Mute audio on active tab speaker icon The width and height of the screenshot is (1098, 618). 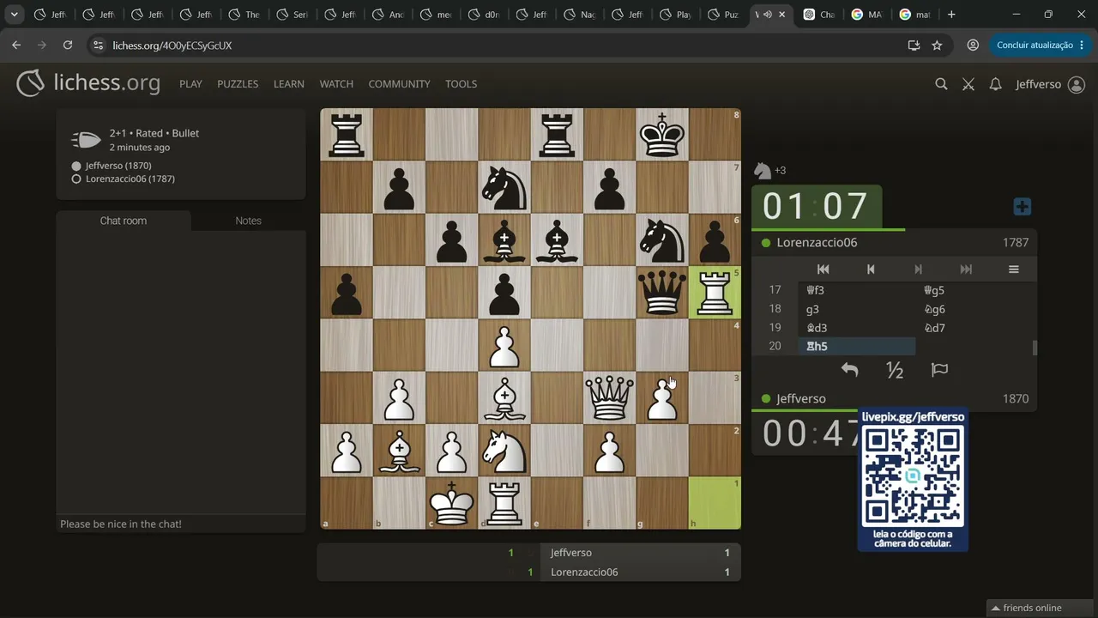click(x=768, y=15)
